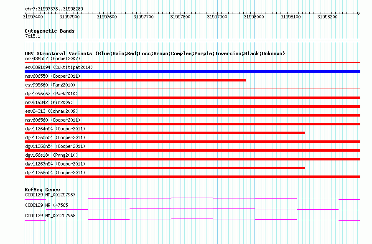Viewport: 372px width, 244px height.
Task: Click dgv11265n54 (Cooper2011) label
Action: (55, 137)
